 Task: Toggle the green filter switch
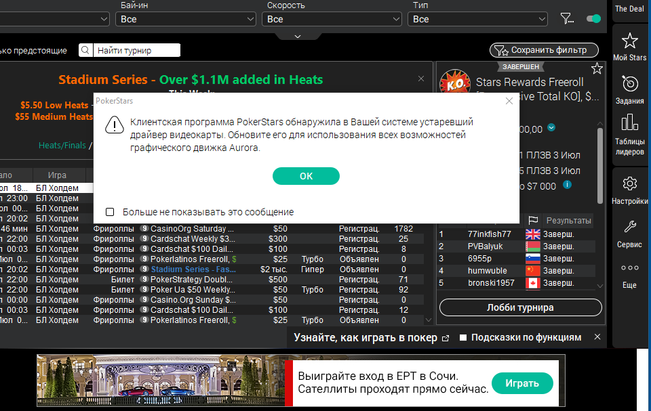click(x=593, y=19)
